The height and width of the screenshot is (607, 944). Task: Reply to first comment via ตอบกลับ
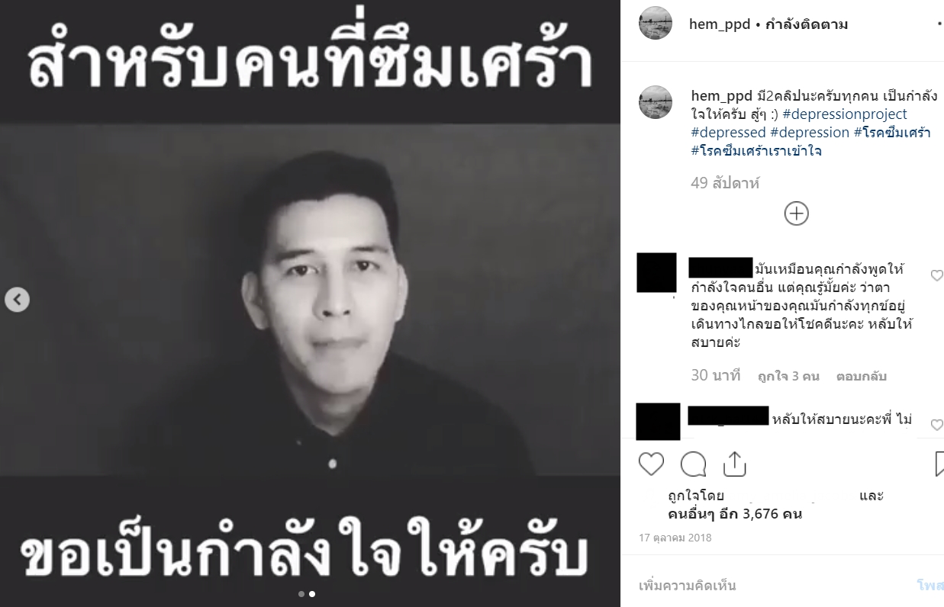click(x=861, y=376)
